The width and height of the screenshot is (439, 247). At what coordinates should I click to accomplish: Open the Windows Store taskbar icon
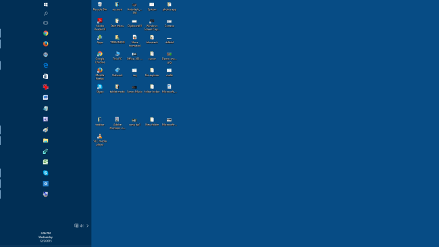point(46,76)
